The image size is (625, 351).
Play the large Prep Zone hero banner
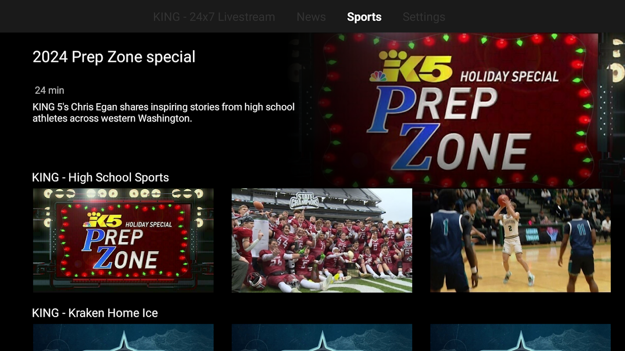pyautogui.click(x=457, y=110)
